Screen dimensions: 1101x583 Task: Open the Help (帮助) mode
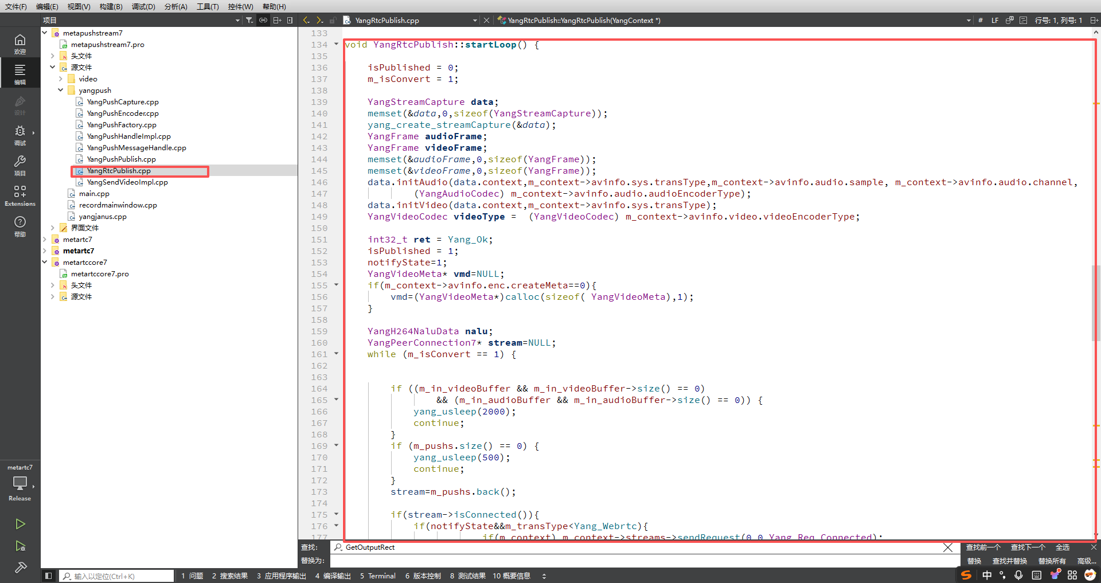click(20, 226)
